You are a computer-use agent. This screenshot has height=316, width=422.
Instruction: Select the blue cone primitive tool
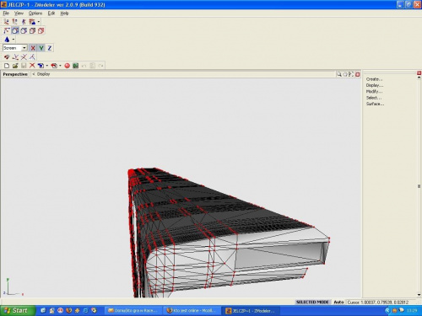click(x=7, y=40)
